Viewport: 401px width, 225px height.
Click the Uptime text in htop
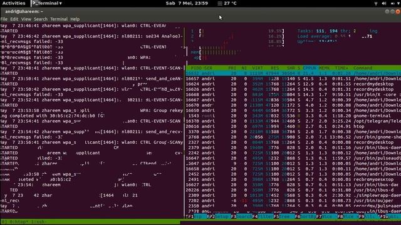317,42
